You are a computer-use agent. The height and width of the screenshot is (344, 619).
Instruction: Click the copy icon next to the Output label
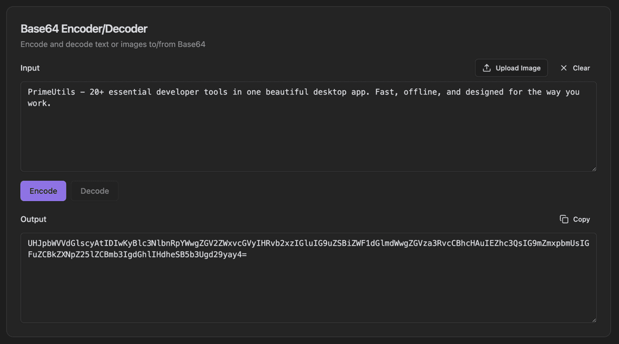[x=563, y=219]
